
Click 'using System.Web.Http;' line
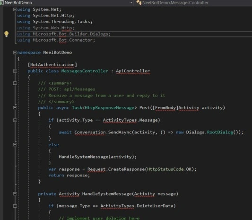coord(46,28)
